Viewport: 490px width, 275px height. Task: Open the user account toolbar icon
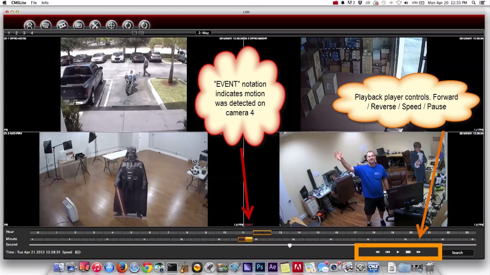pyautogui.click(x=29, y=26)
